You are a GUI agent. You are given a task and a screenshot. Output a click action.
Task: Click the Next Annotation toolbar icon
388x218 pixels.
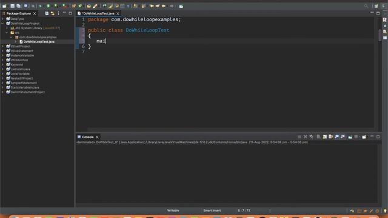(135, 6)
